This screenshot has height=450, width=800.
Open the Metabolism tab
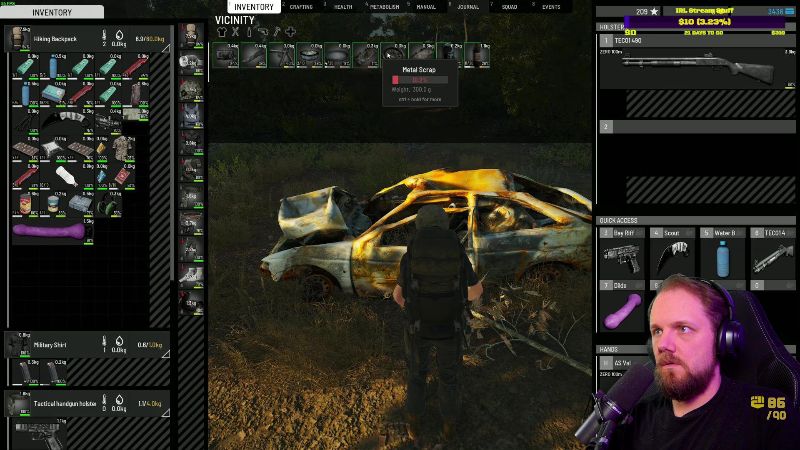(x=384, y=7)
